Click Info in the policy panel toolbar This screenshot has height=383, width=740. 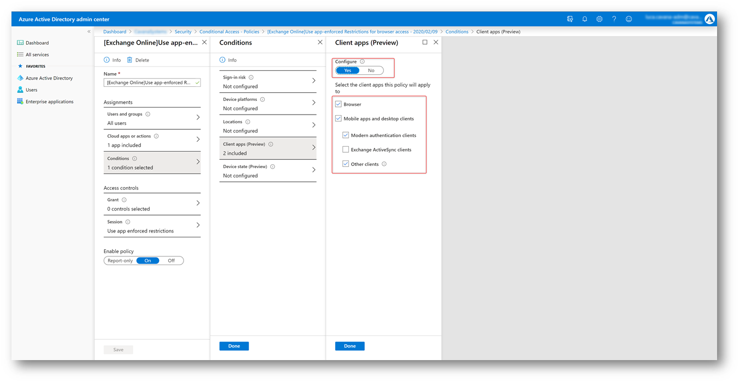coord(113,60)
